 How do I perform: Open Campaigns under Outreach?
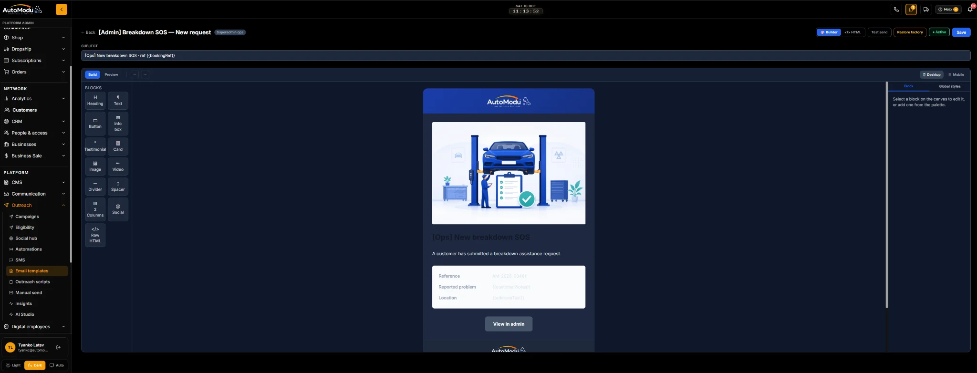[x=37, y=217]
